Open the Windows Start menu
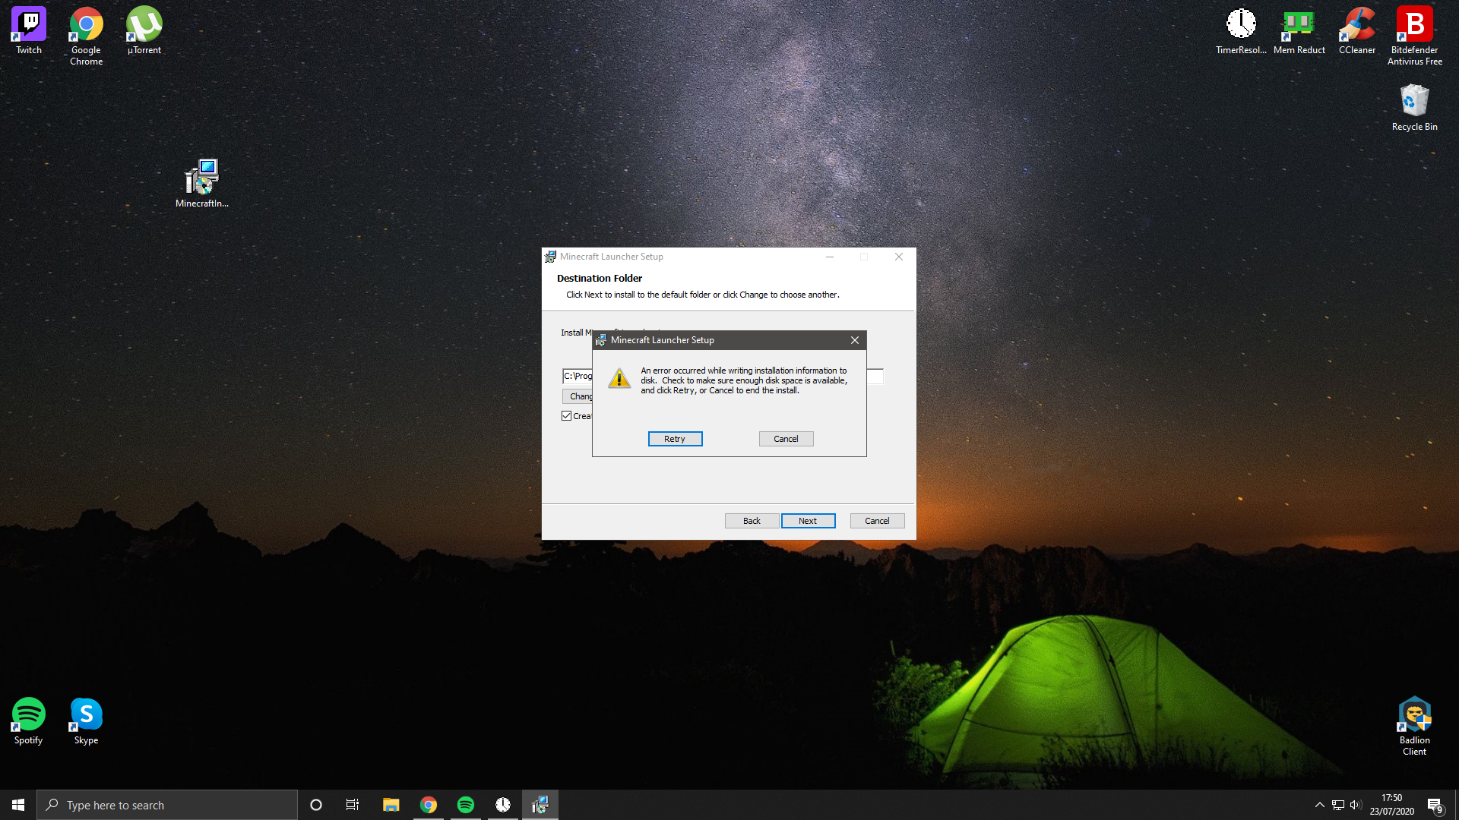Image resolution: width=1459 pixels, height=820 pixels. pyautogui.click(x=18, y=805)
